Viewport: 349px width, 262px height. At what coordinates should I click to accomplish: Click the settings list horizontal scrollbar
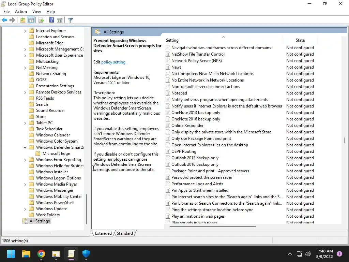click(x=213, y=227)
